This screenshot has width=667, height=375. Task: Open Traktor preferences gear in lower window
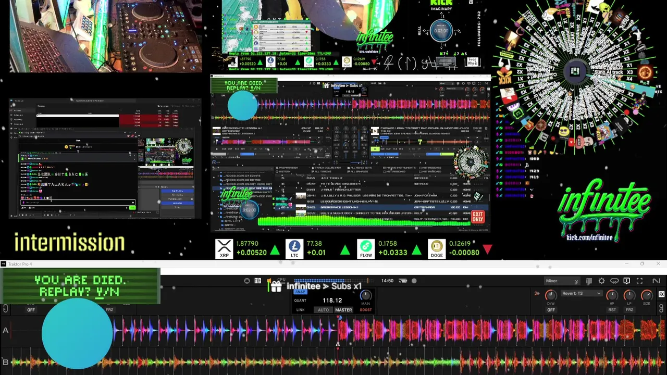pos(601,281)
